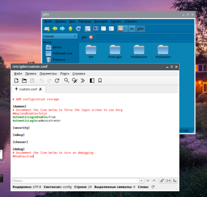The height and width of the screenshot is (197, 207).
Task: Toggle case-sensitive search button
Action: (162, 180)
